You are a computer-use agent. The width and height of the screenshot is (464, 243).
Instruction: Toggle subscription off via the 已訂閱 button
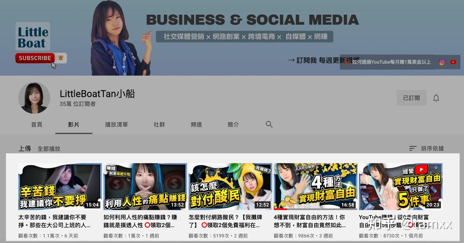[411, 98]
